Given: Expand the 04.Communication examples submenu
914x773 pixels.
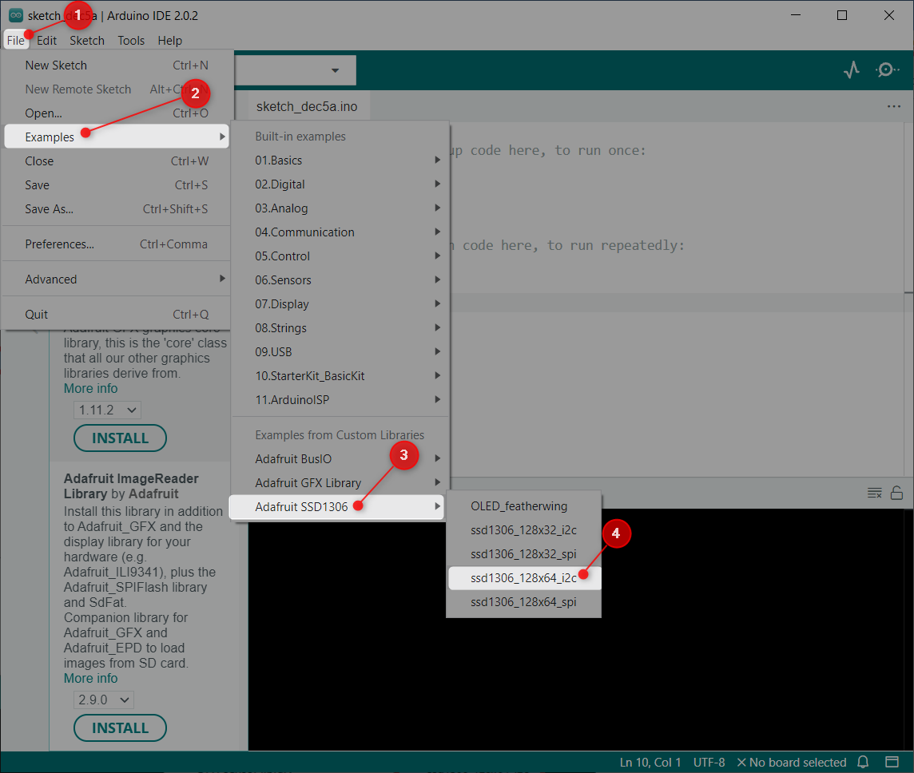Looking at the screenshot, I should (x=340, y=232).
